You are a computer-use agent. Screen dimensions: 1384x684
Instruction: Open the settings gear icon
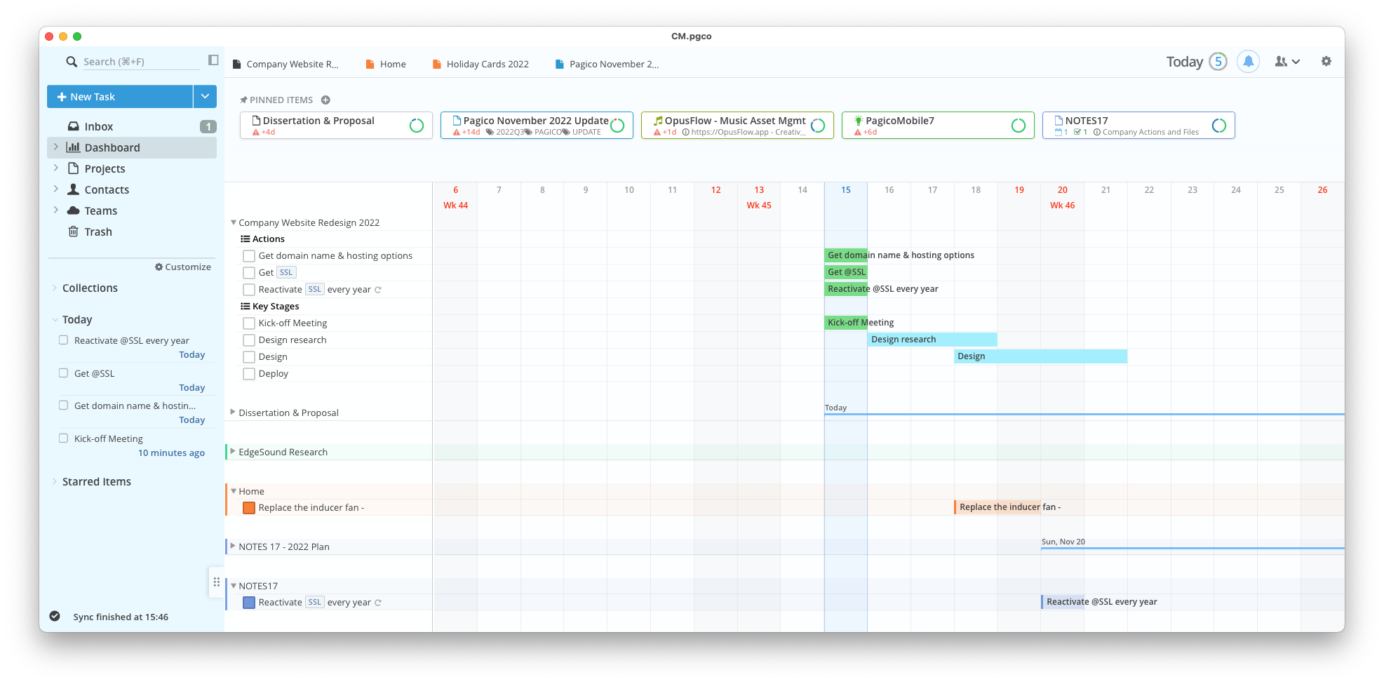[1326, 62]
